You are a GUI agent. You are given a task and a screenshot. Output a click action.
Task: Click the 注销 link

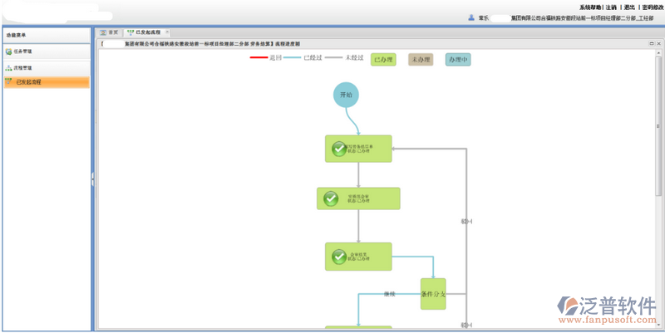612,7
